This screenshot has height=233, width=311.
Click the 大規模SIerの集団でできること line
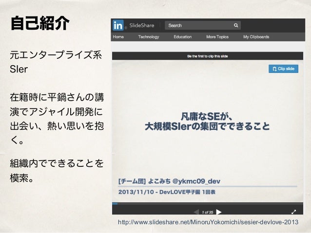tap(207, 126)
